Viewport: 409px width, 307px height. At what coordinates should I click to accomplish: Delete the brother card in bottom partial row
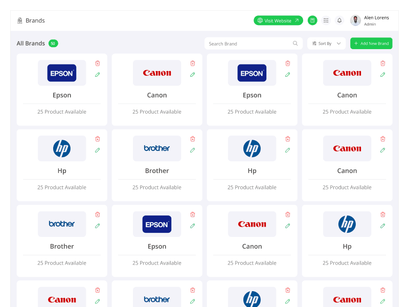193,290
